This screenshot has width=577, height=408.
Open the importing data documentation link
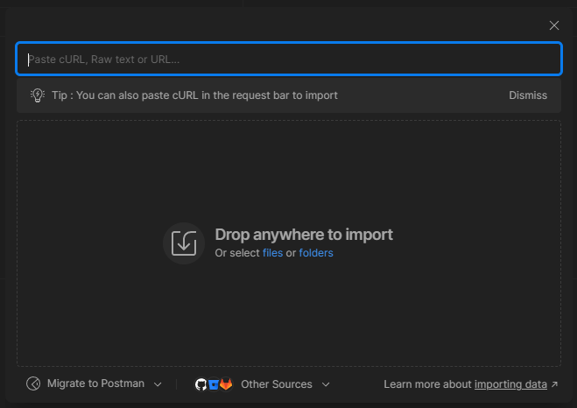click(510, 384)
